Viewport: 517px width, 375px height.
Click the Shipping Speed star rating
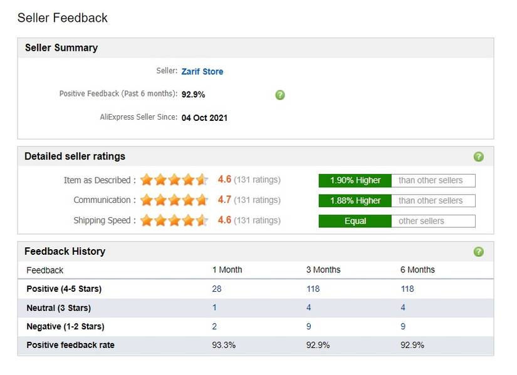tap(174, 220)
